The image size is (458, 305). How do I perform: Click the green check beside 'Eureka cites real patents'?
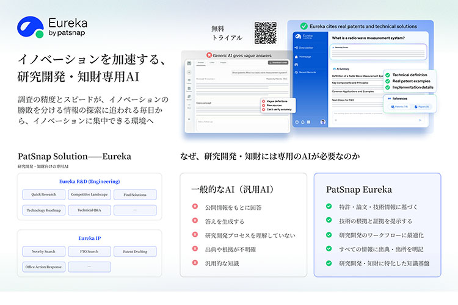304,26
